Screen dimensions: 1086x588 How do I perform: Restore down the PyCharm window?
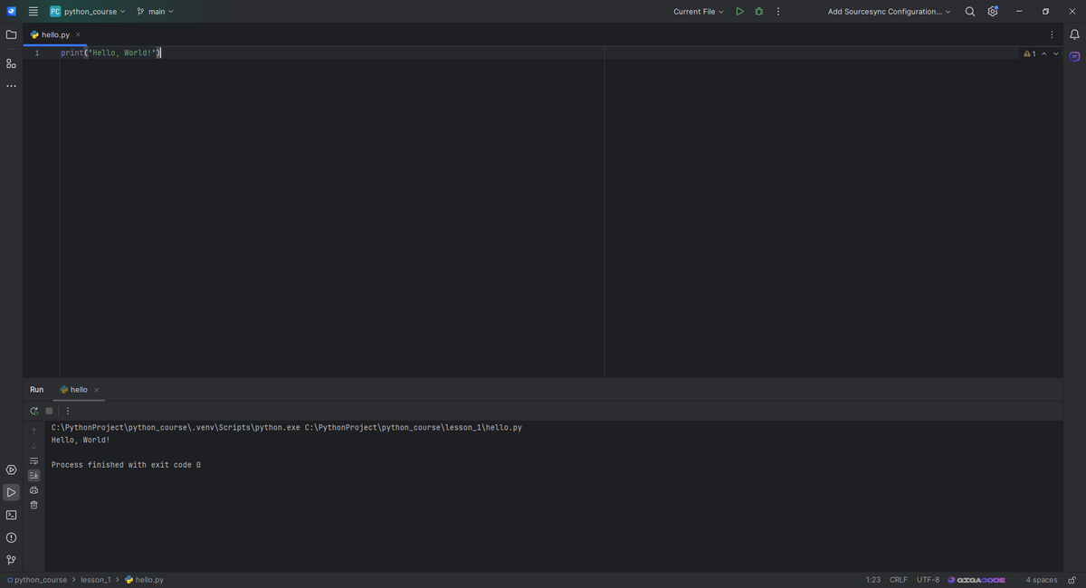[x=1045, y=12]
